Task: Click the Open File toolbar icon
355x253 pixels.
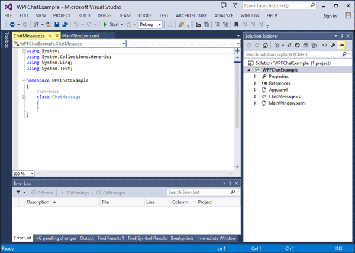Action: click(x=49, y=24)
